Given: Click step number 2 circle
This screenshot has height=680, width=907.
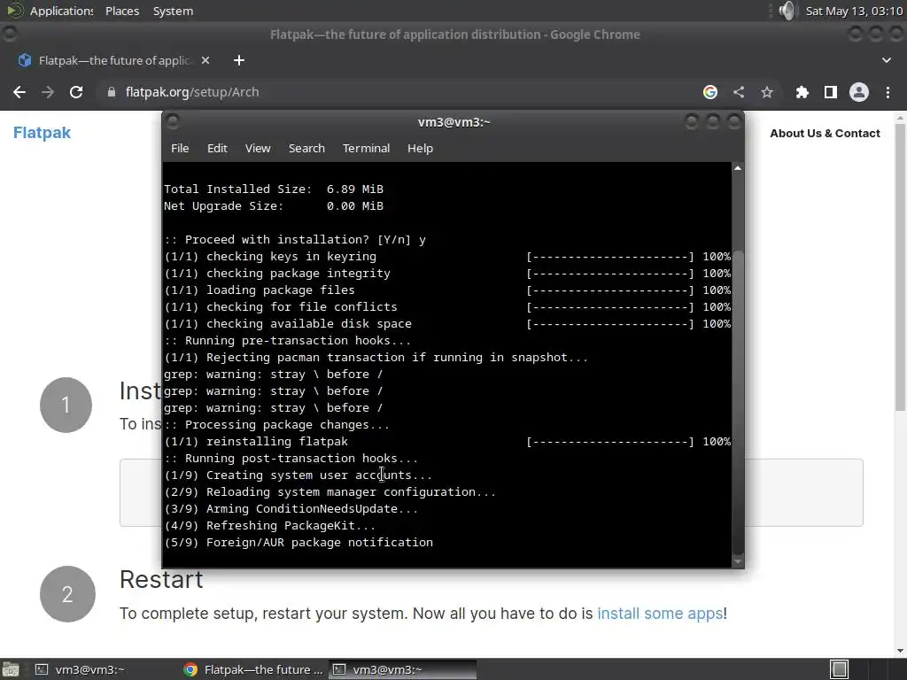Looking at the screenshot, I should (67, 594).
